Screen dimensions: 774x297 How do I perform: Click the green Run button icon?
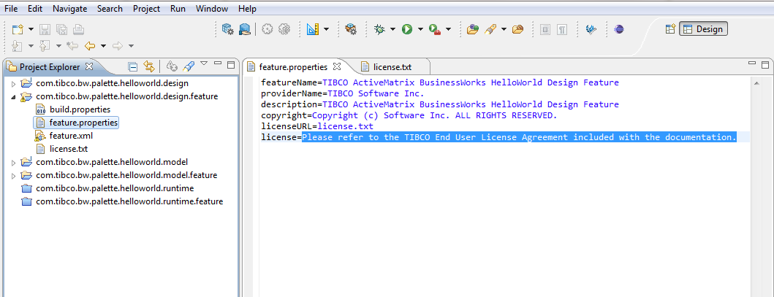[407, 29]
